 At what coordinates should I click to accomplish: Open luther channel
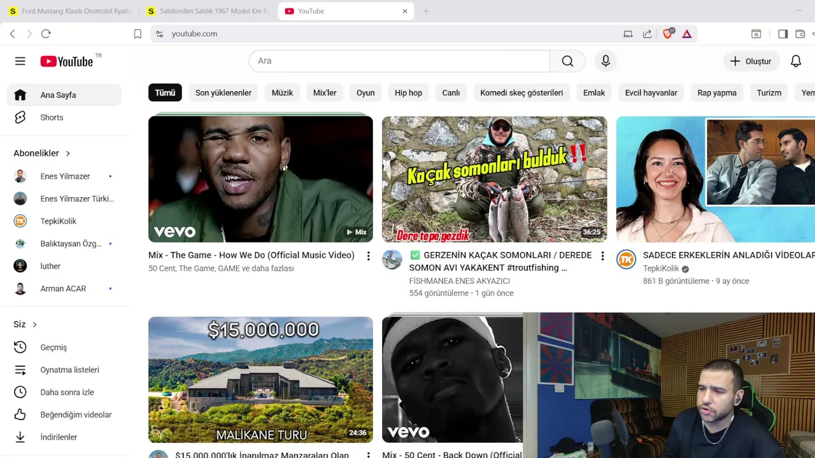64,266
